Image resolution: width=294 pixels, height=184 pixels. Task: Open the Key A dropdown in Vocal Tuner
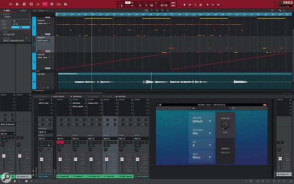202,144
